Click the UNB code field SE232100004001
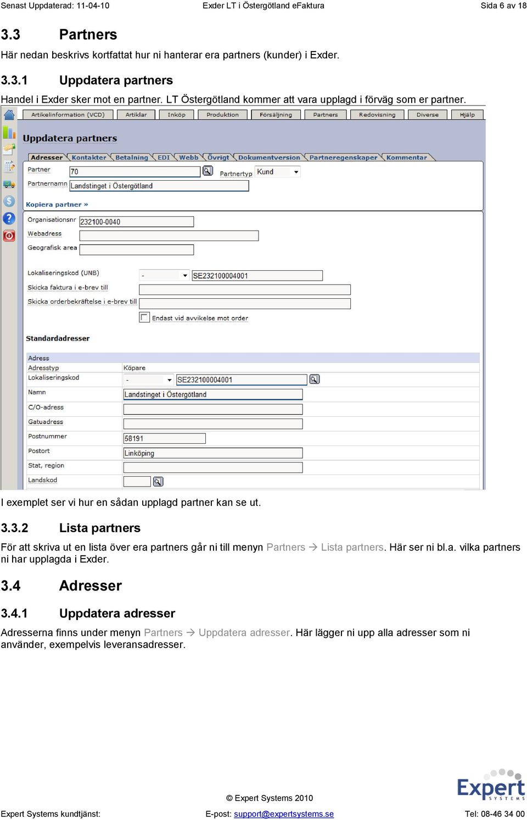527x820 pixels. (x=257, y=276)
